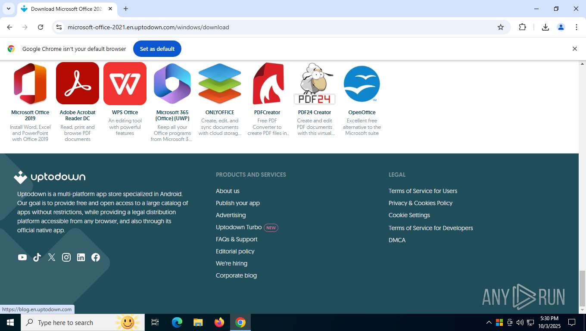Open Uptodown's Instagram icon
This screenshot has height=331, width=586.
tap(66, 257)
